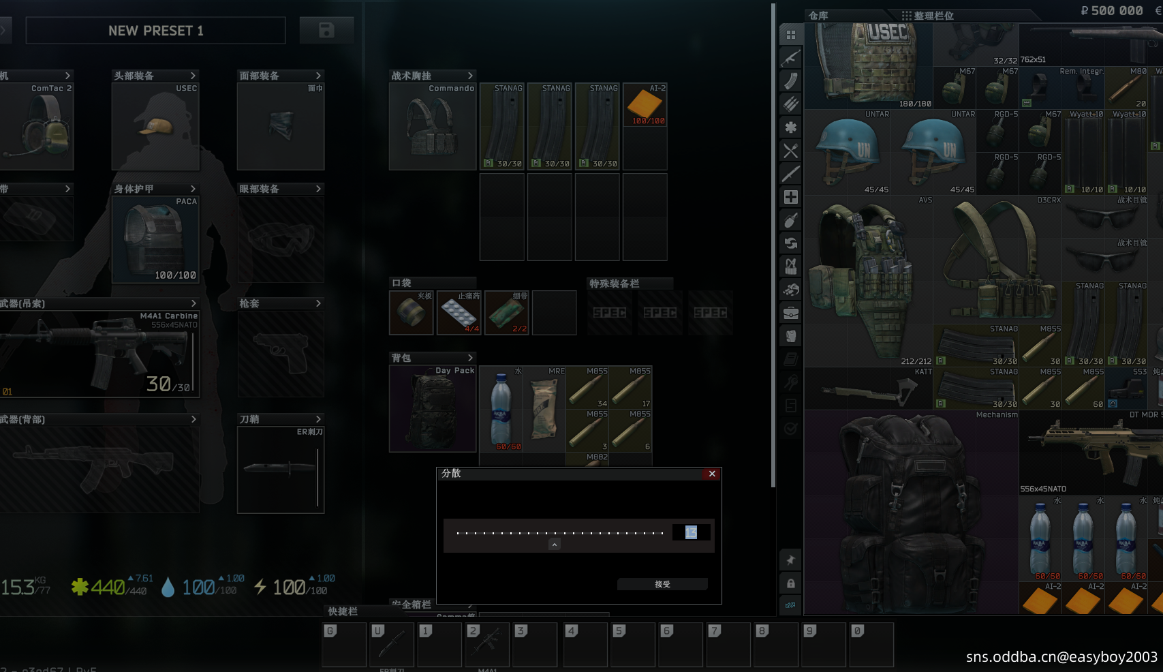Show chest rigs with the vest icon
This screenshot has width=1163, height=672.
(790, 266)
